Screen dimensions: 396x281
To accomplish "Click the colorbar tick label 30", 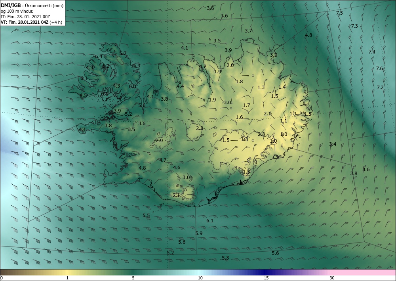I will (x=332, y=278).
